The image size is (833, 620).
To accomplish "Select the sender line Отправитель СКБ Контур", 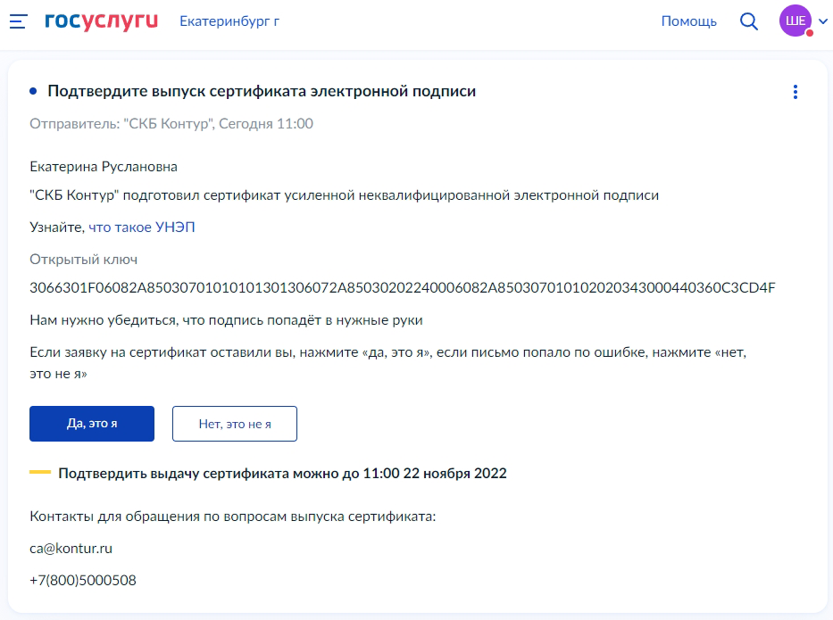I will (x=171, y=124).
